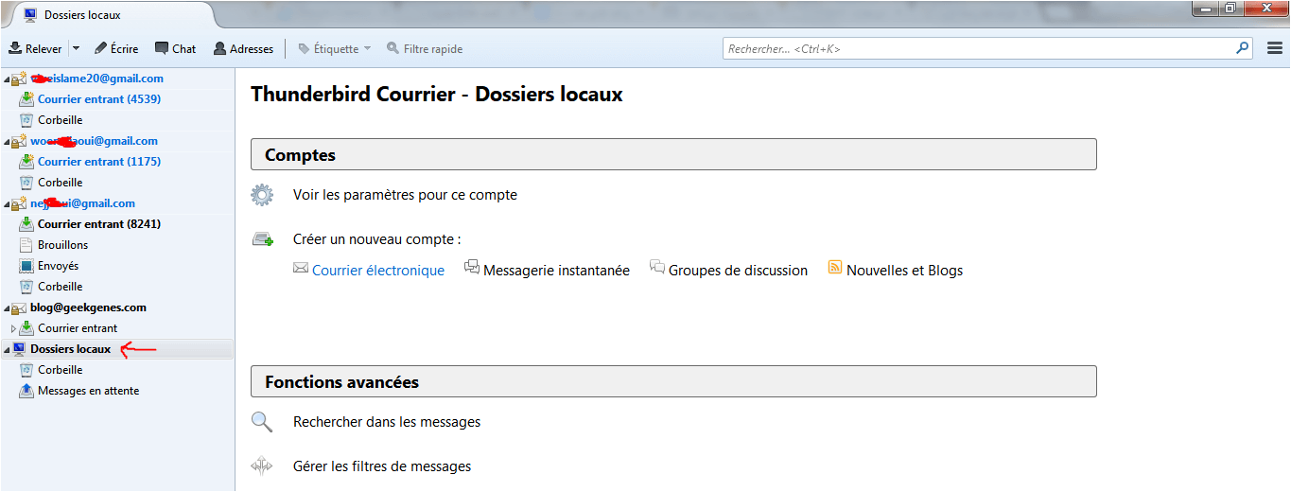Click the Relever get messages button
This screenshot has height=492, width=1291.
35,48
